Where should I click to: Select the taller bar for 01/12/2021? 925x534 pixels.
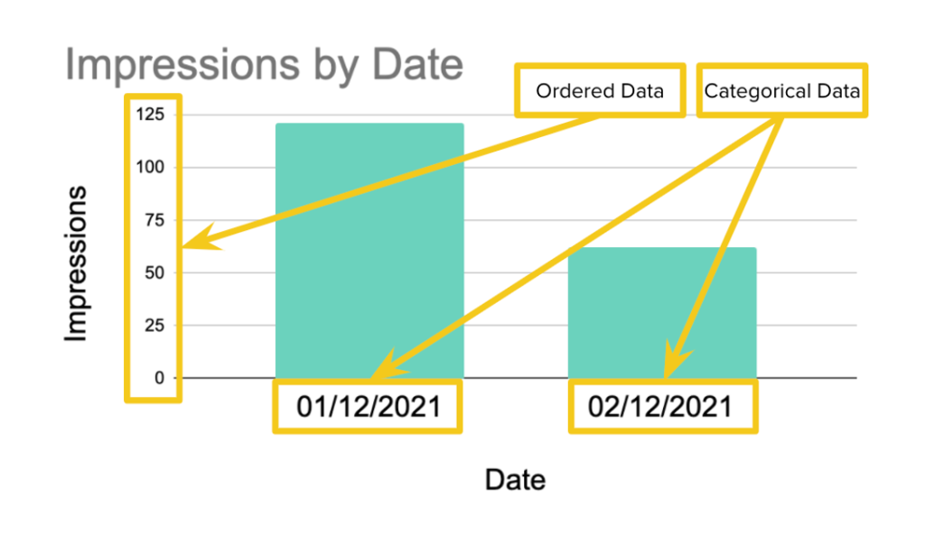pos(369,251)
